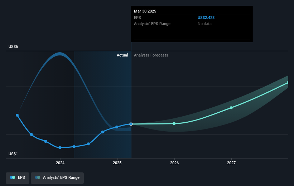Select the 2027 forecast EPS data point

click(231, 108)
